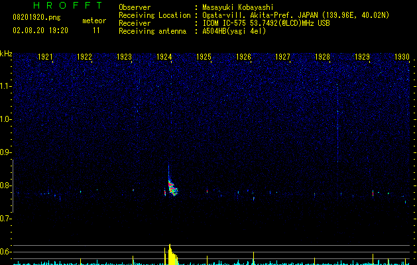Viewport: 417px width, 265px height.
Task: Click the 1924 time marker
Action: pos(164,57)
